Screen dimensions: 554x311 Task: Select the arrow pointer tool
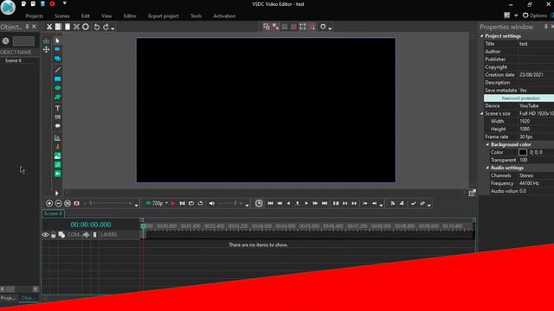tap(58, 41)
